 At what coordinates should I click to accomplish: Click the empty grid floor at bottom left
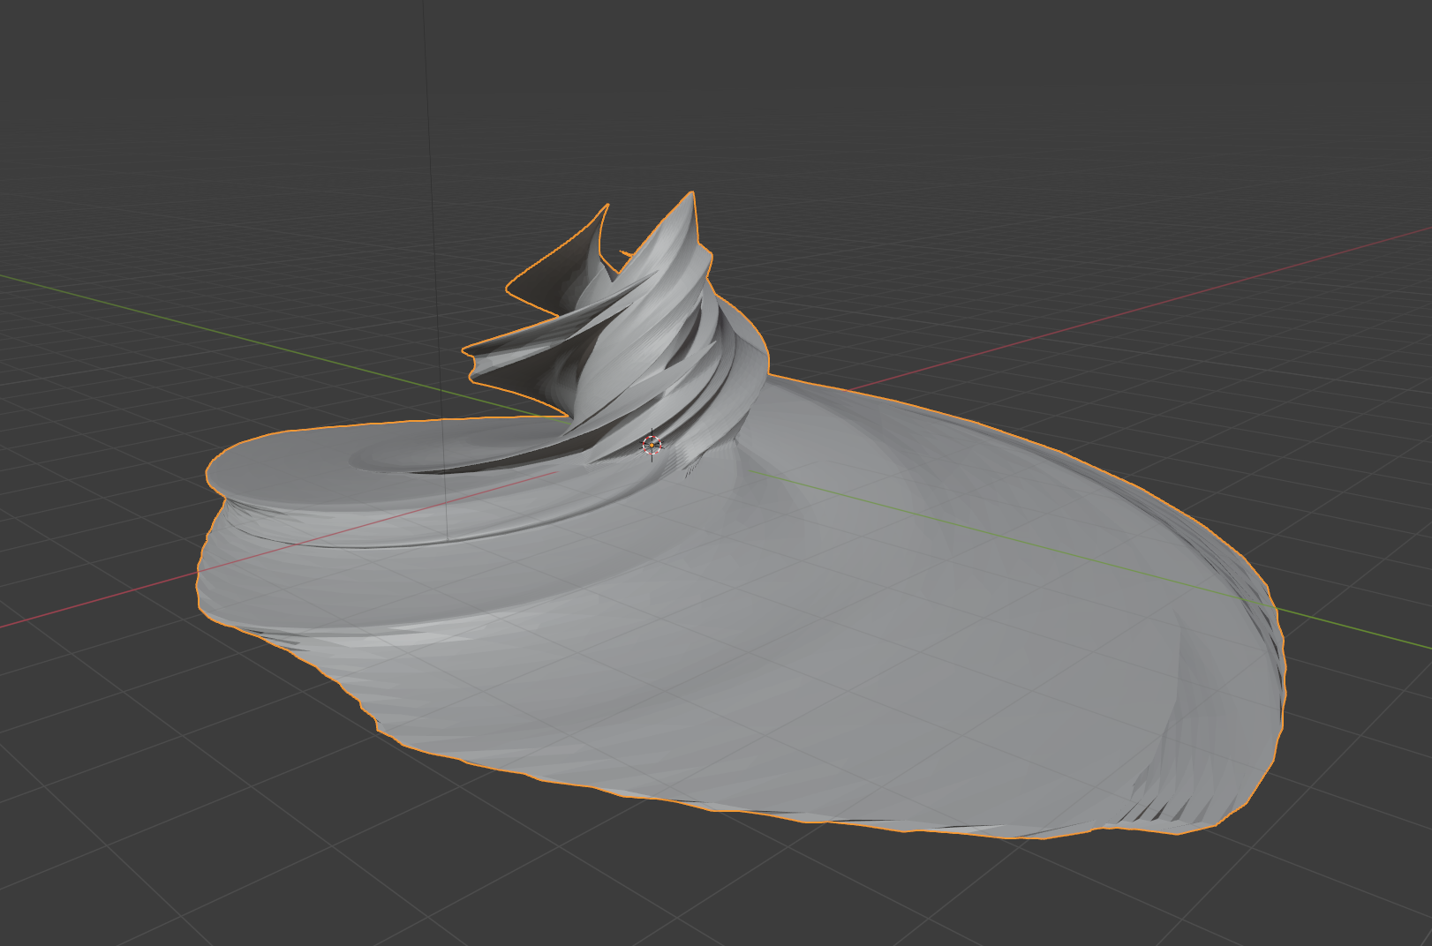click(132, 838)
